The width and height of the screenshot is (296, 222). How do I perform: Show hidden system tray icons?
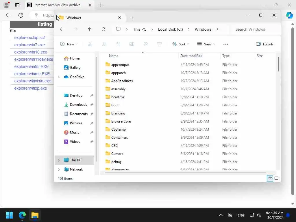click(x=221, y=215)
